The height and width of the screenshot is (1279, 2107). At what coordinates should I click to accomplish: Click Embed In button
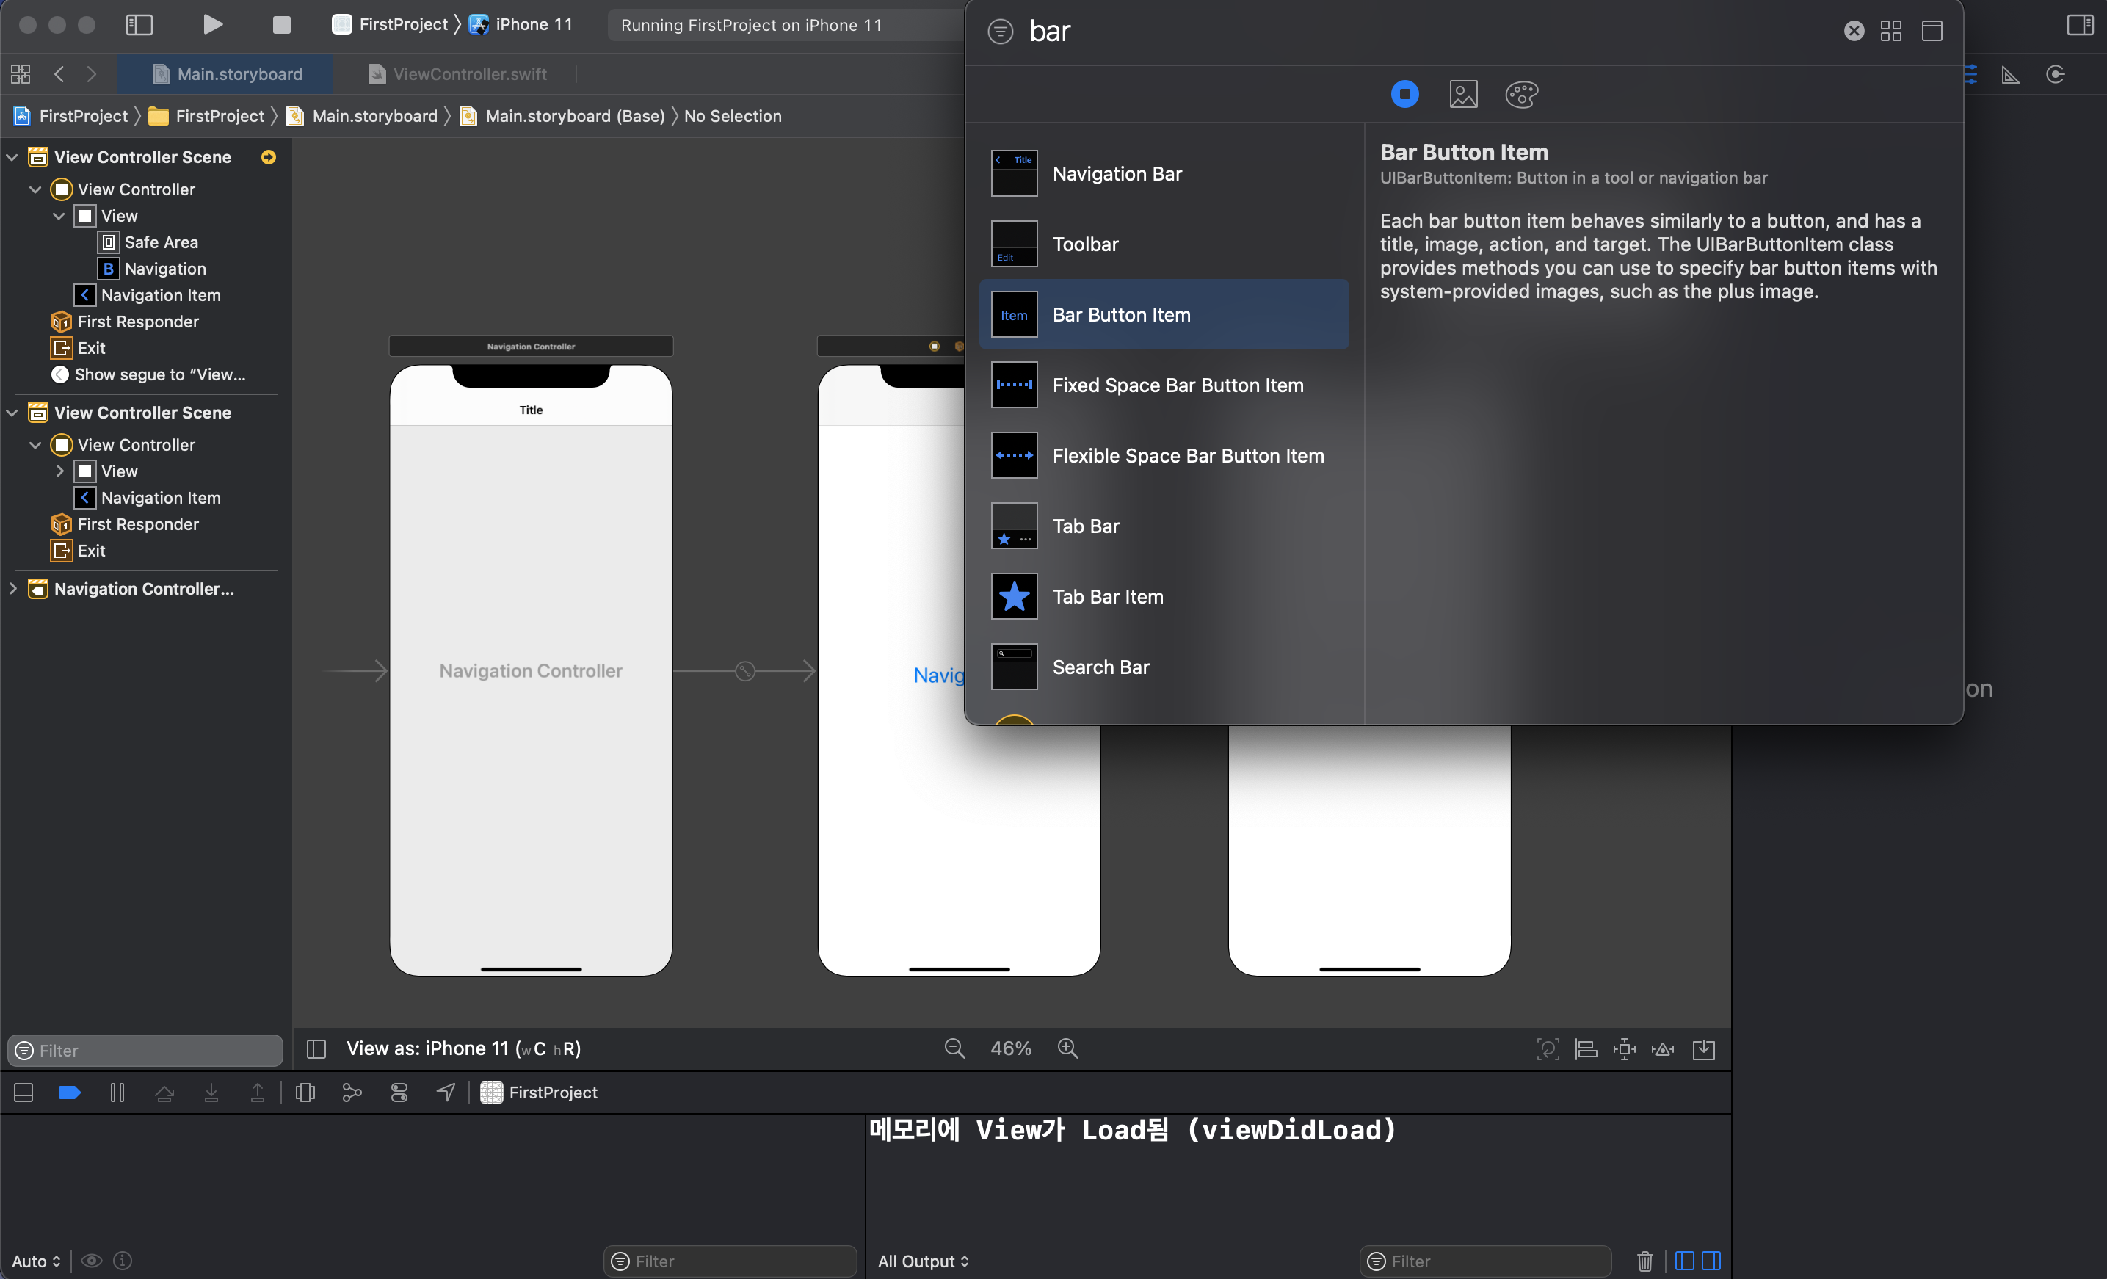(x=1703, y=1049)
